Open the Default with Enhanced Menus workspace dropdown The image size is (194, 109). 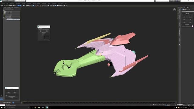point(20,1)
